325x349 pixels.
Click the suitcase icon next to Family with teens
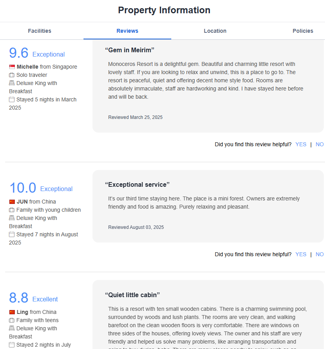(12, 321)
